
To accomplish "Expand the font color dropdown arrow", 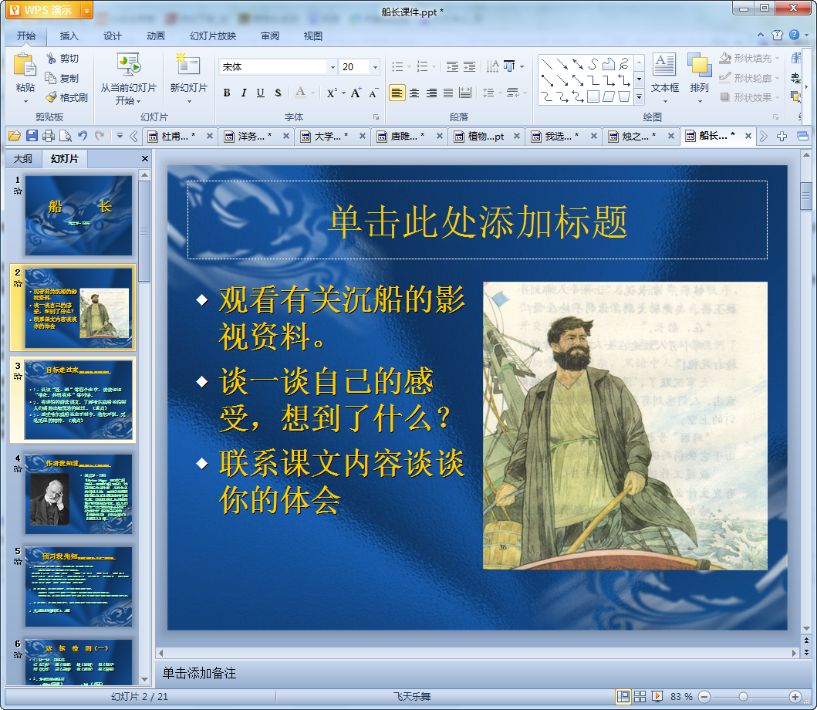I will click(313, 93).
